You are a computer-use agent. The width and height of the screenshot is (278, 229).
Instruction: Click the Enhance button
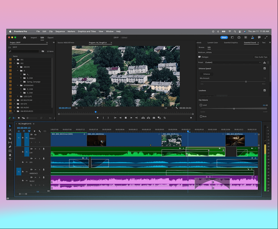(207, 74)
